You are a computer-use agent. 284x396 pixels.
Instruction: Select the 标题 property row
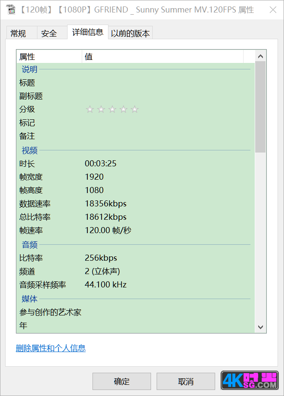(x=136, y=83)
